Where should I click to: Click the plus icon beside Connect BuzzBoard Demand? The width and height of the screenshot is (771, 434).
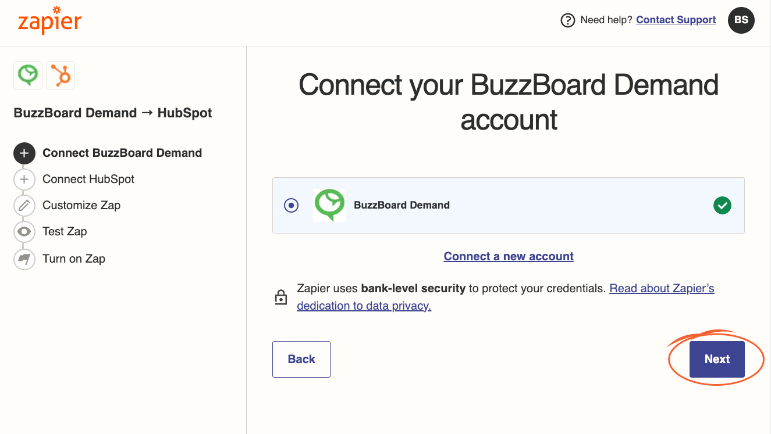(x=24, y=153)
